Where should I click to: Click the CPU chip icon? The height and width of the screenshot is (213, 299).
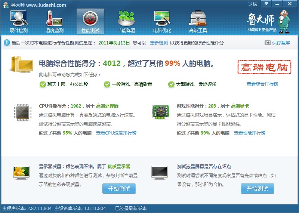[x=23, y=112]
